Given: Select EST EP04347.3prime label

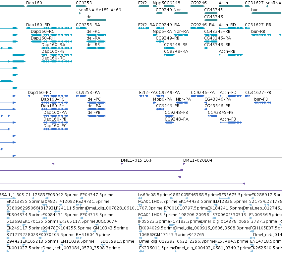Looking at the screenshot, I should point(96,195).
